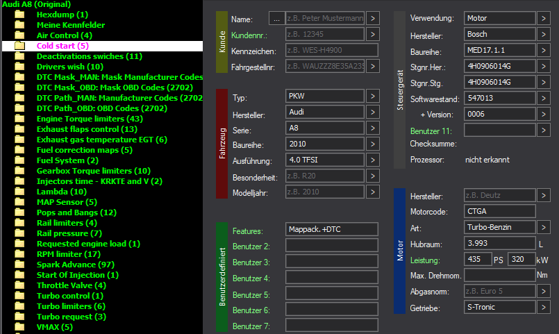The width and height of the screenshot is (559, 334).
Task: Open the arrow dropdown for Fahrzeug Hersteller Audi
Action: 372,112
